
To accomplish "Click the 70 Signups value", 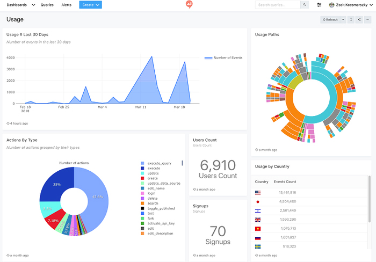I will (x=218, y=231).
